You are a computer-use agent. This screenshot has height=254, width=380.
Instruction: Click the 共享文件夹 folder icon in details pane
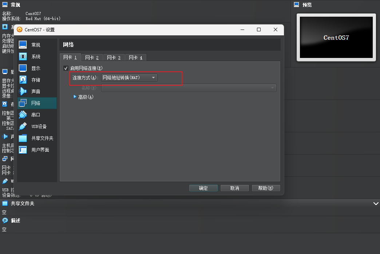(x=5, y=203)
